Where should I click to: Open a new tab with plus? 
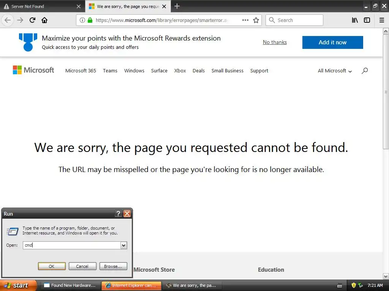tap(177, 6)
